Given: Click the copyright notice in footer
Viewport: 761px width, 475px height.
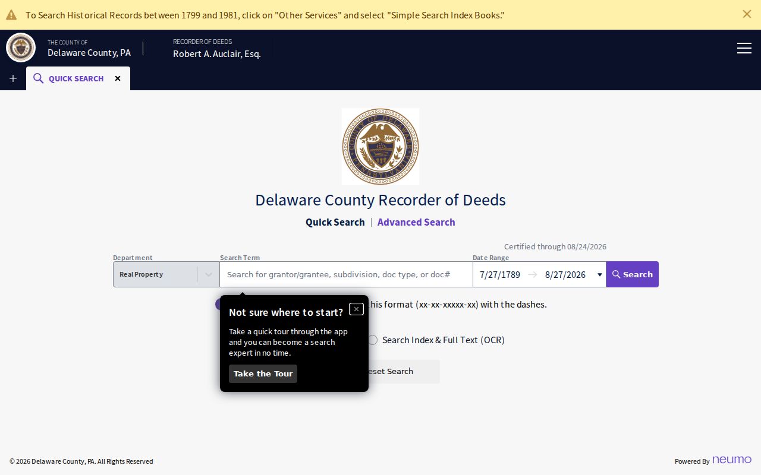Looking at the screenshot, I should 81,461.
